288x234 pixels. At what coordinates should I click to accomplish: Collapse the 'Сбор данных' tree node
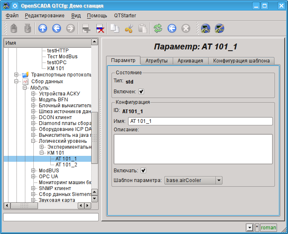pyautogui.click(x=17, y=82)
